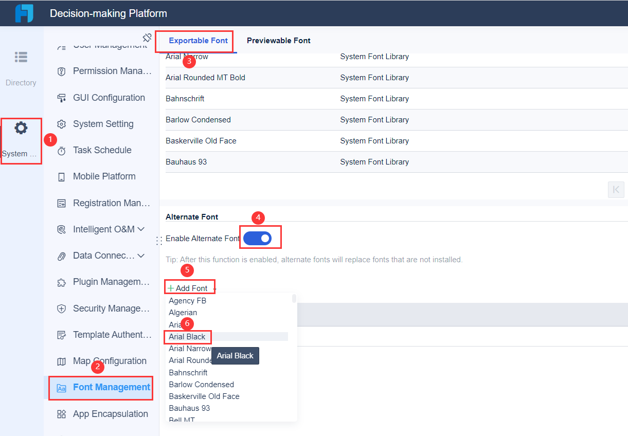Click the App Encapsulation grid icon
628x436 pixels.
pyautogui.click(x=62, y=414)
